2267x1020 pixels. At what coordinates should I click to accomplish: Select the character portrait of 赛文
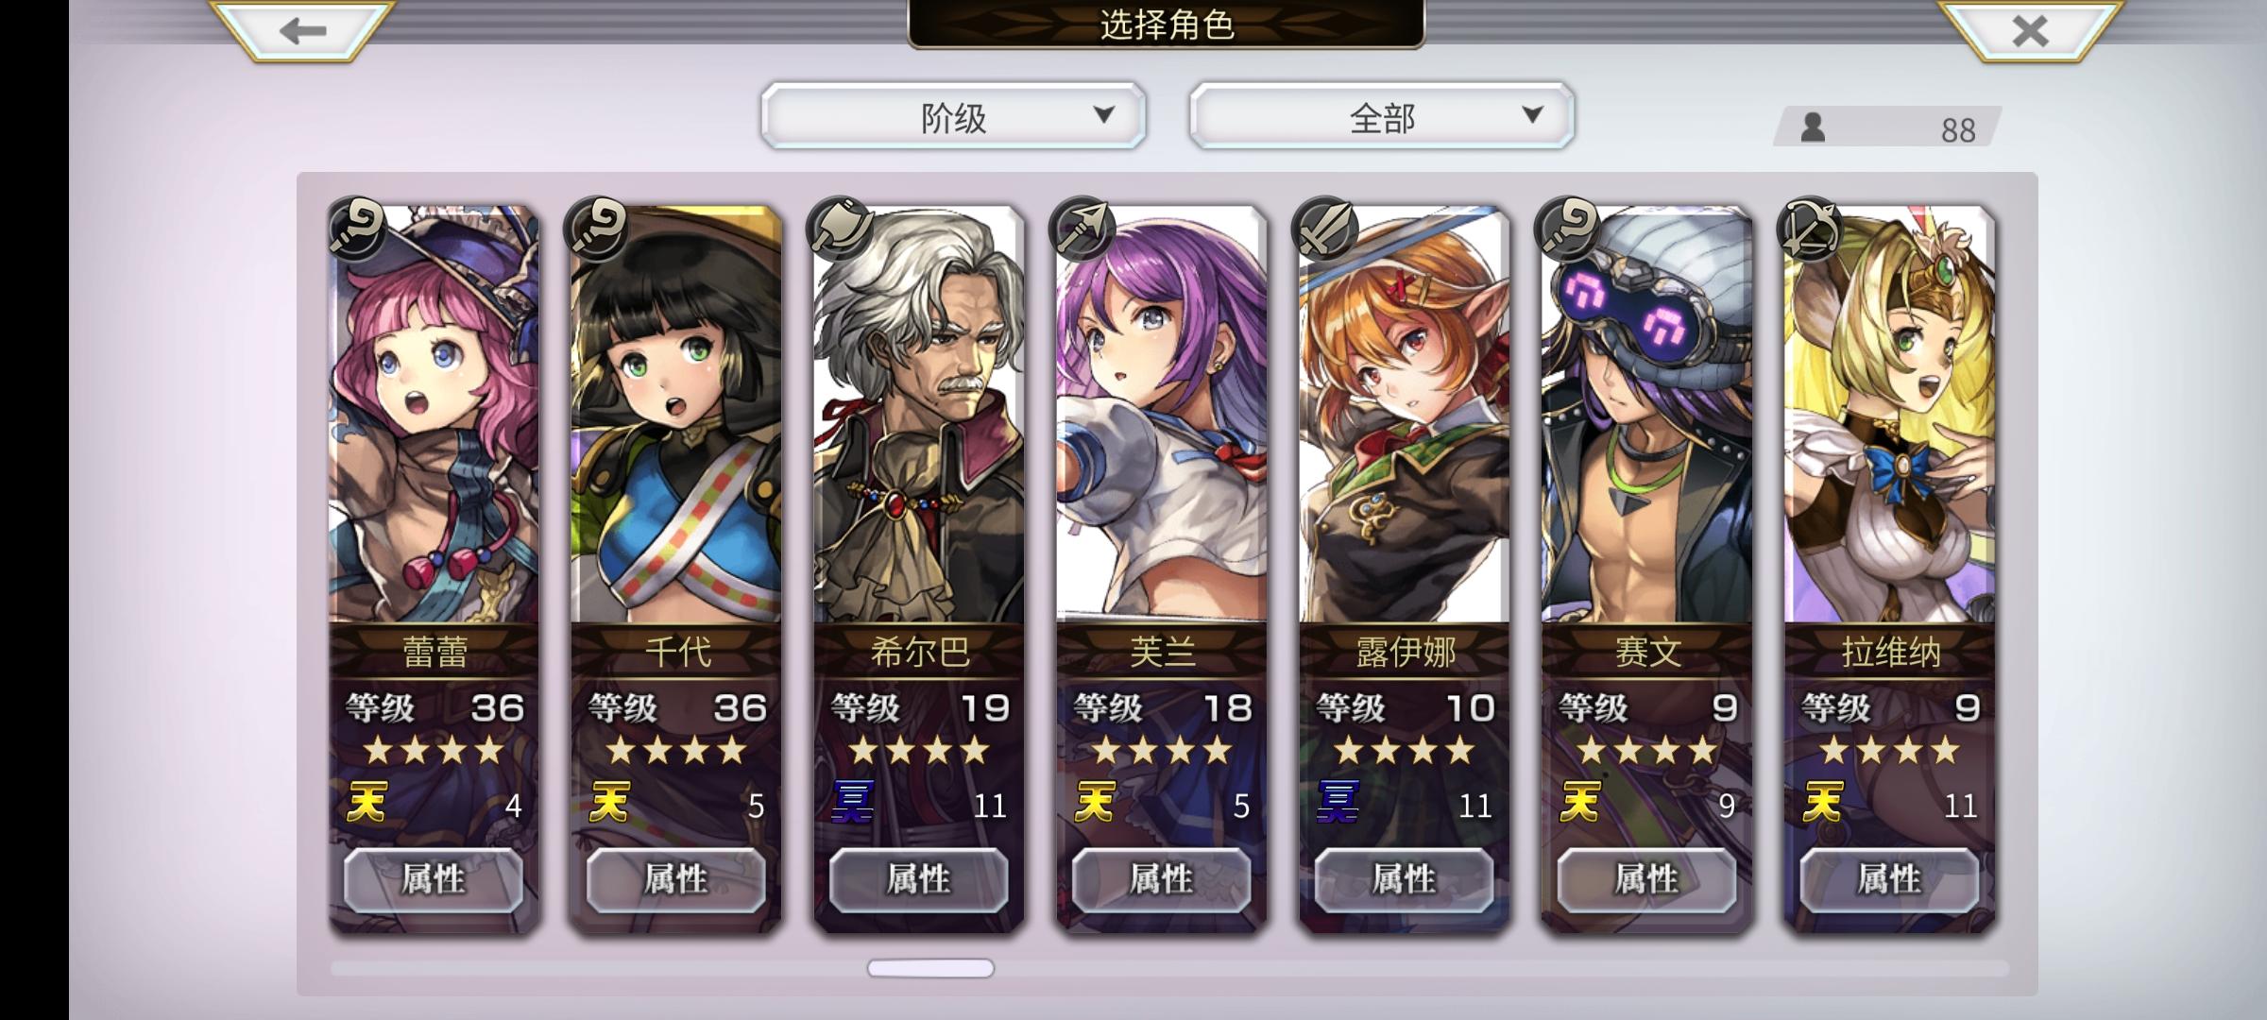pyautogui.click(x=1646, y=416)
